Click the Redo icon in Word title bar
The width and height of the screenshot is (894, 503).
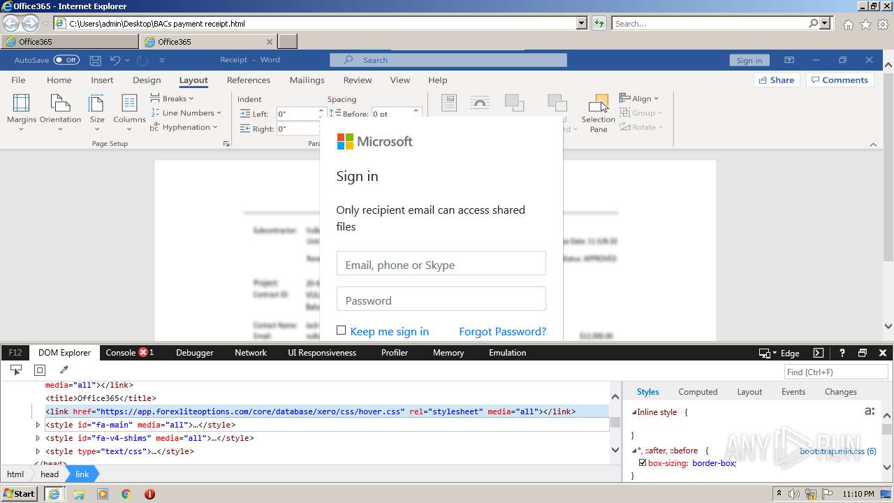click(x=142, y=60)
